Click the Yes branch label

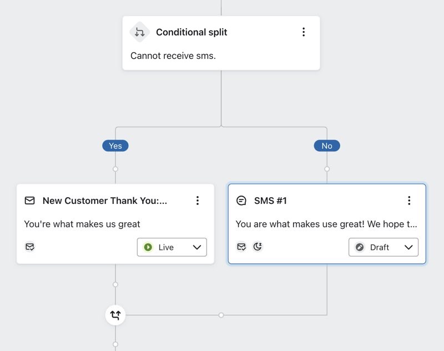115,146
